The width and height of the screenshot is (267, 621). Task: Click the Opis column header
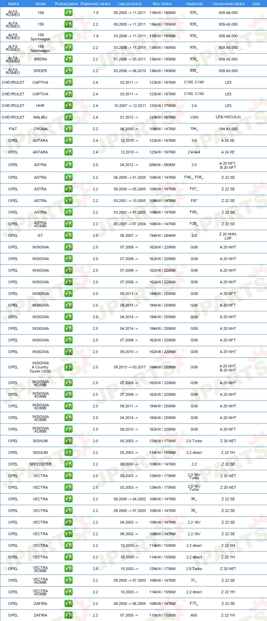[x=256, y=4]
